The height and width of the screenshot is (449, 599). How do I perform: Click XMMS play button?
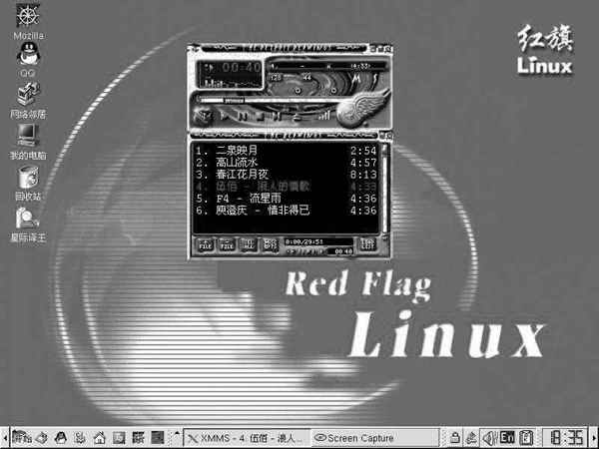(x=225, y=117)
